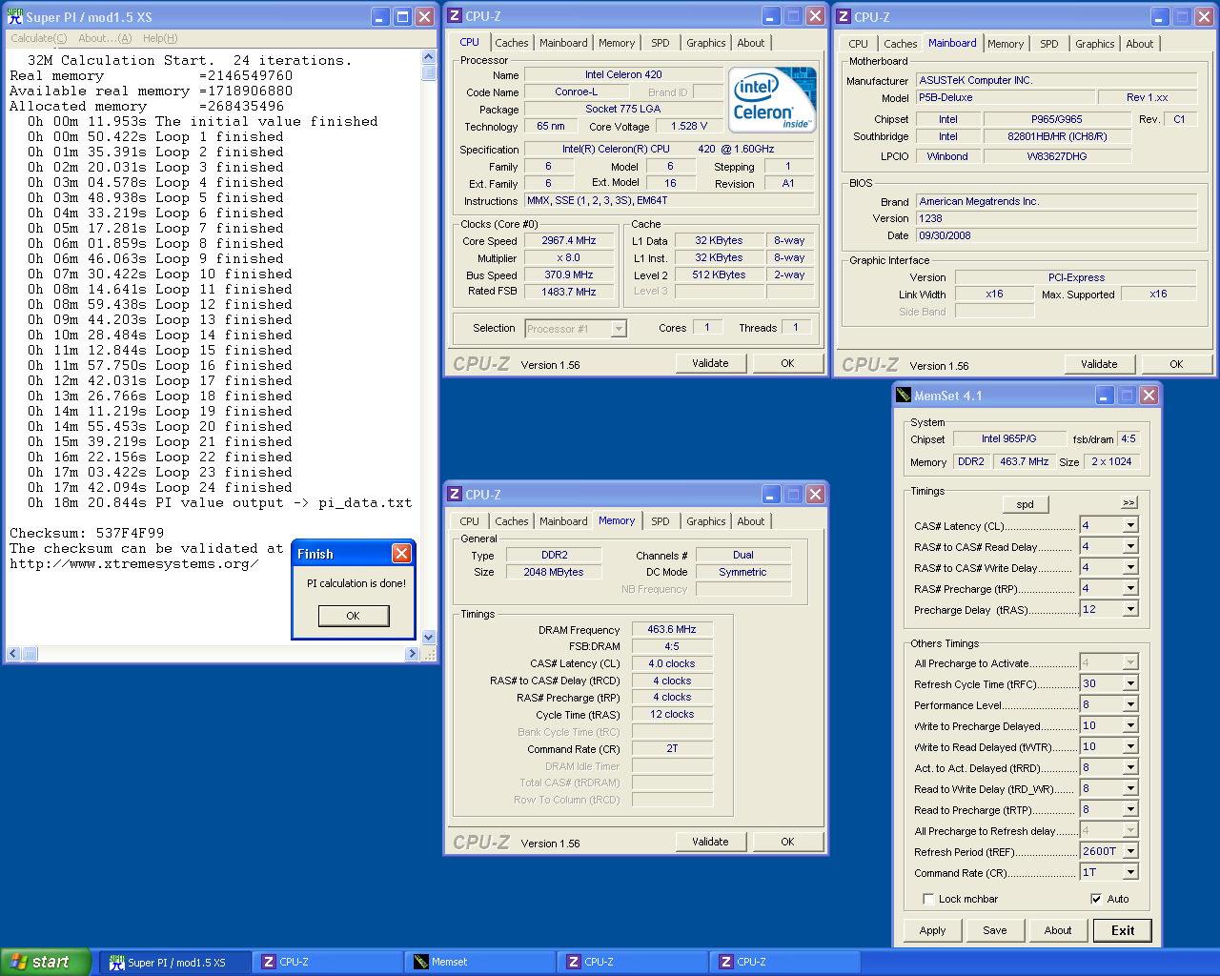Click the DRAM Frequency 463.6 MHz field
The width and height of the screenshot is (1220, 976).
pyautogui.click(x=672, y=630)
